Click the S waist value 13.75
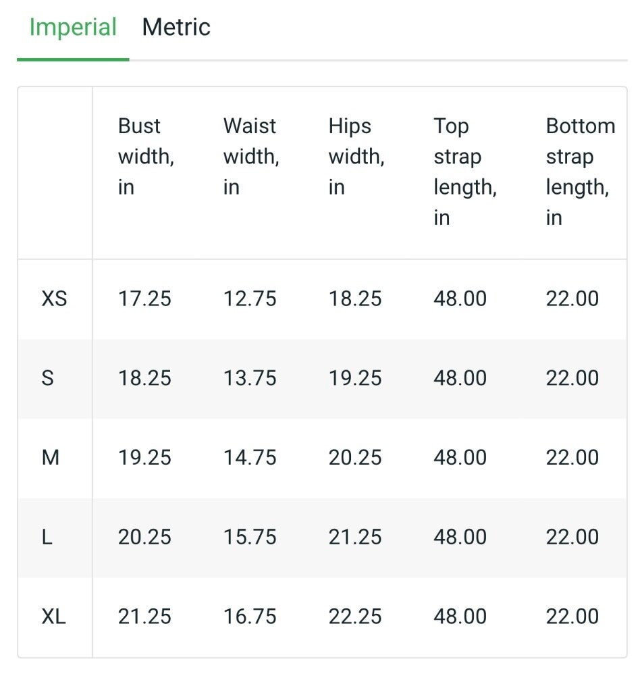This screenshot has height=674, width=638. [250, 378]
